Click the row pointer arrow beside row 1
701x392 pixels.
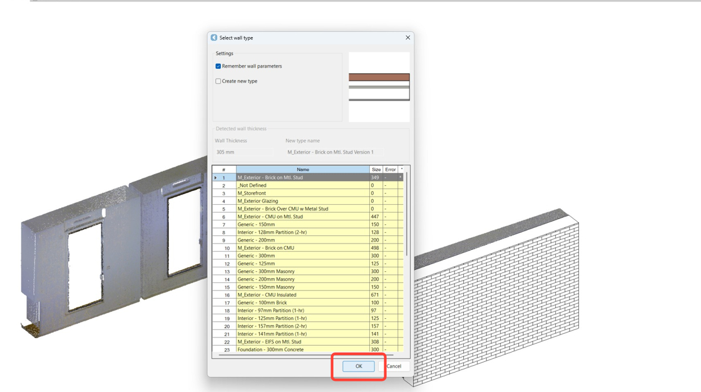(x=216, y=178)
